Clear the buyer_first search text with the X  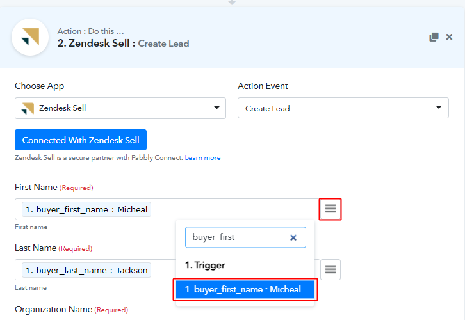(293, 237)
